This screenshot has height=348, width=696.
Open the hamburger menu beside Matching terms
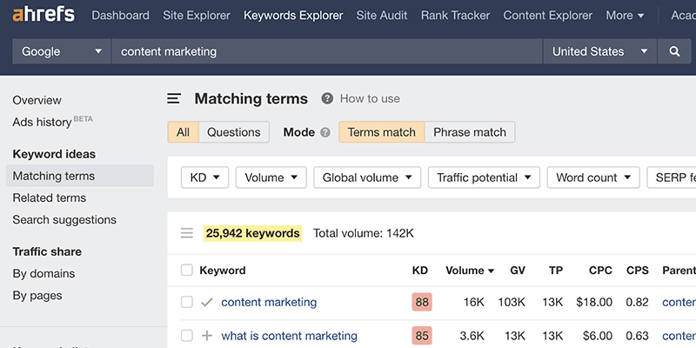173,98
